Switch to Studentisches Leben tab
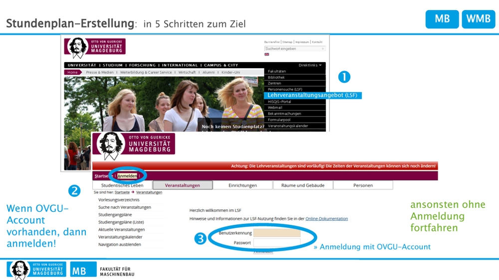 (122, 185)
